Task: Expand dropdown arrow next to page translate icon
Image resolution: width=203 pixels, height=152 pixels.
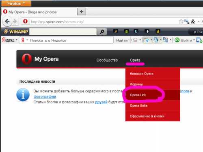Action: pyautogui.click(x=161, y=40)
